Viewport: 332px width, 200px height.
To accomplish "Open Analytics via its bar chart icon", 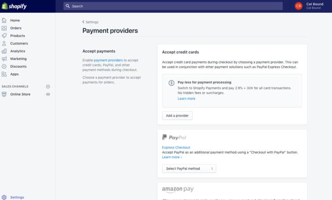I will click(x=4, y=51).
